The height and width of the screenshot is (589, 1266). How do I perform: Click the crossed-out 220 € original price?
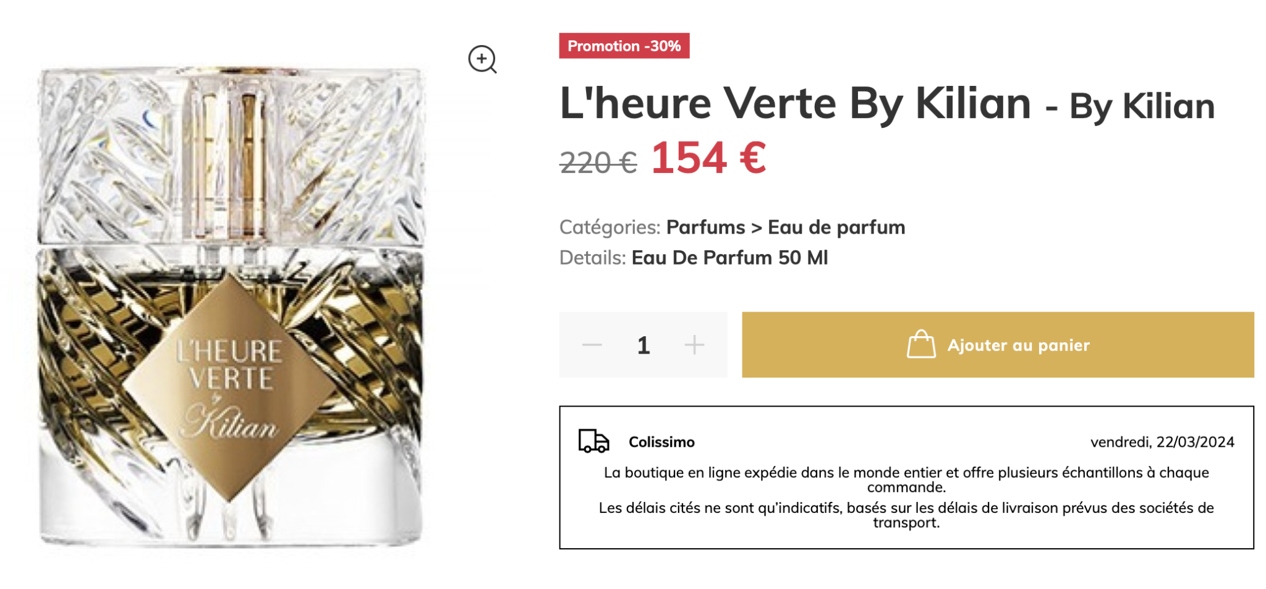(598, 163)
